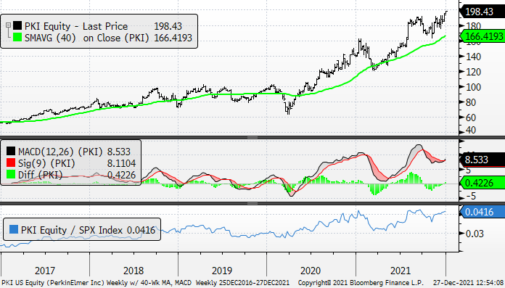
Task: Click the 198.43 last price axis tag
Action: coord(482,12)
